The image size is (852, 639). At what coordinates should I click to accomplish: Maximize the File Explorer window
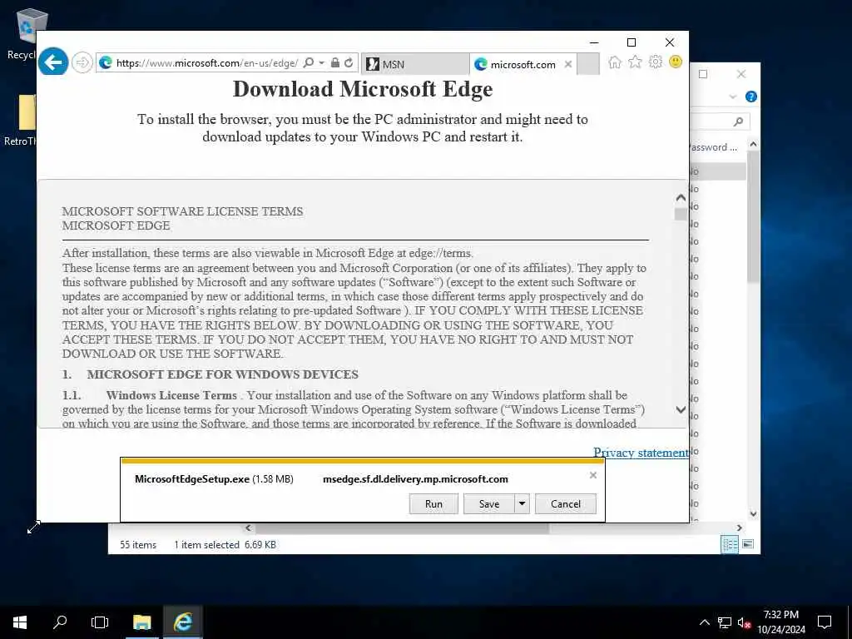(703, 74)
